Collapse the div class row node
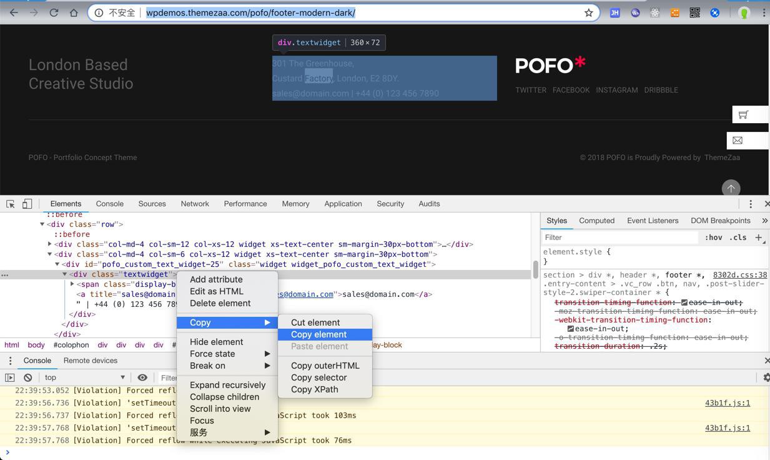The image size is (770, 460). point(42,224)
